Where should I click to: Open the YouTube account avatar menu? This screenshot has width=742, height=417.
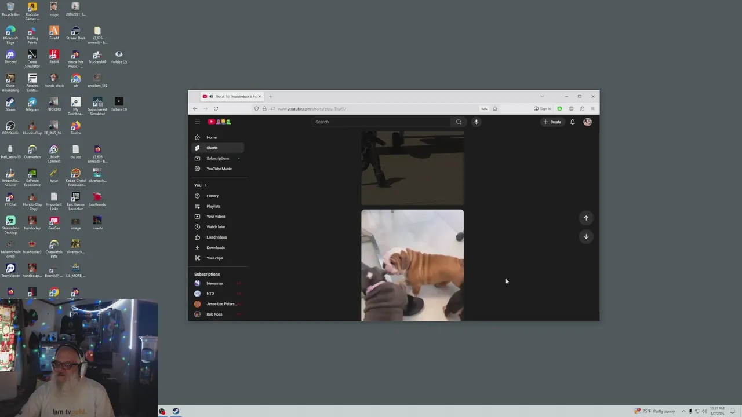[x=587, y=122]
